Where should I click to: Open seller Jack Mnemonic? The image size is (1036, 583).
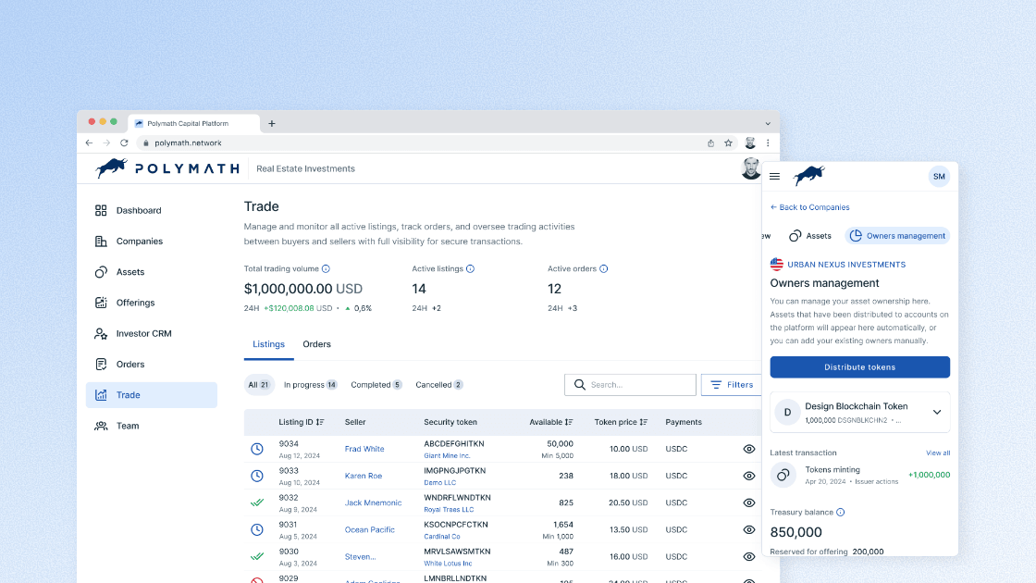pos(373,503)
